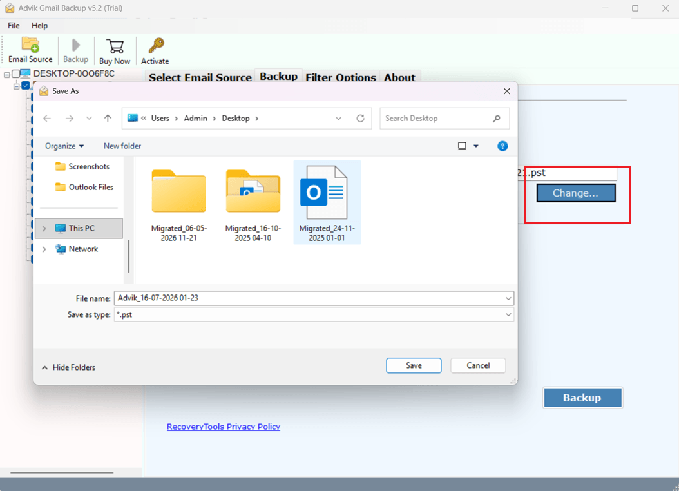This screenshot has width=679, height=491.
Task: Click the Save As dialog title icon
Action: [44, 91]
